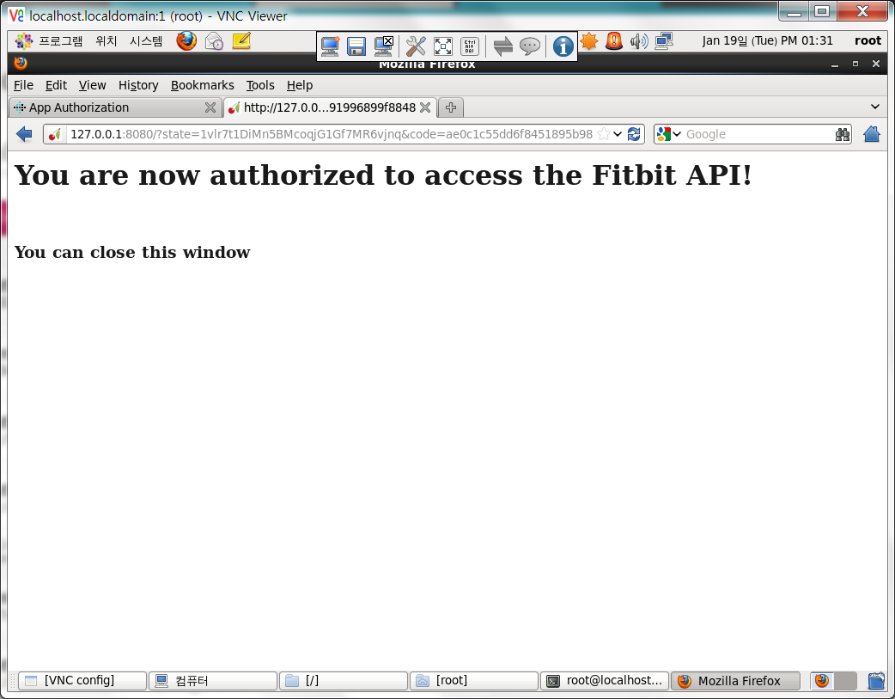Viewport: 895px width, 699px height.
Task: Send Ctrl-Alt-Del via the VNC toolbar
Action: (x=470, y=46)
